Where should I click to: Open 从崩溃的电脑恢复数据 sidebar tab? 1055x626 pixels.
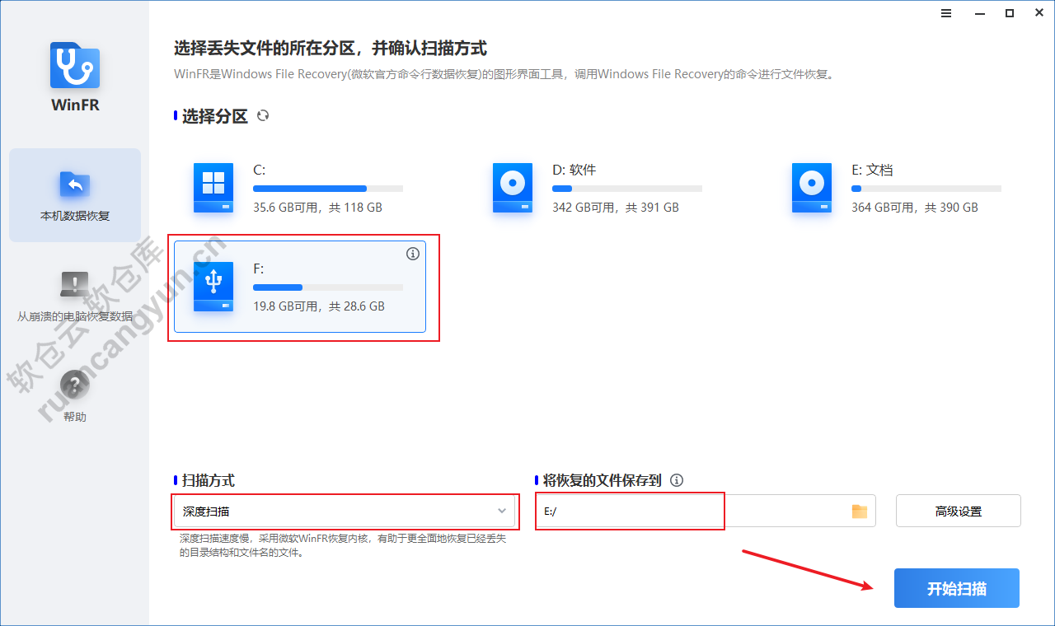pos(75,297)
